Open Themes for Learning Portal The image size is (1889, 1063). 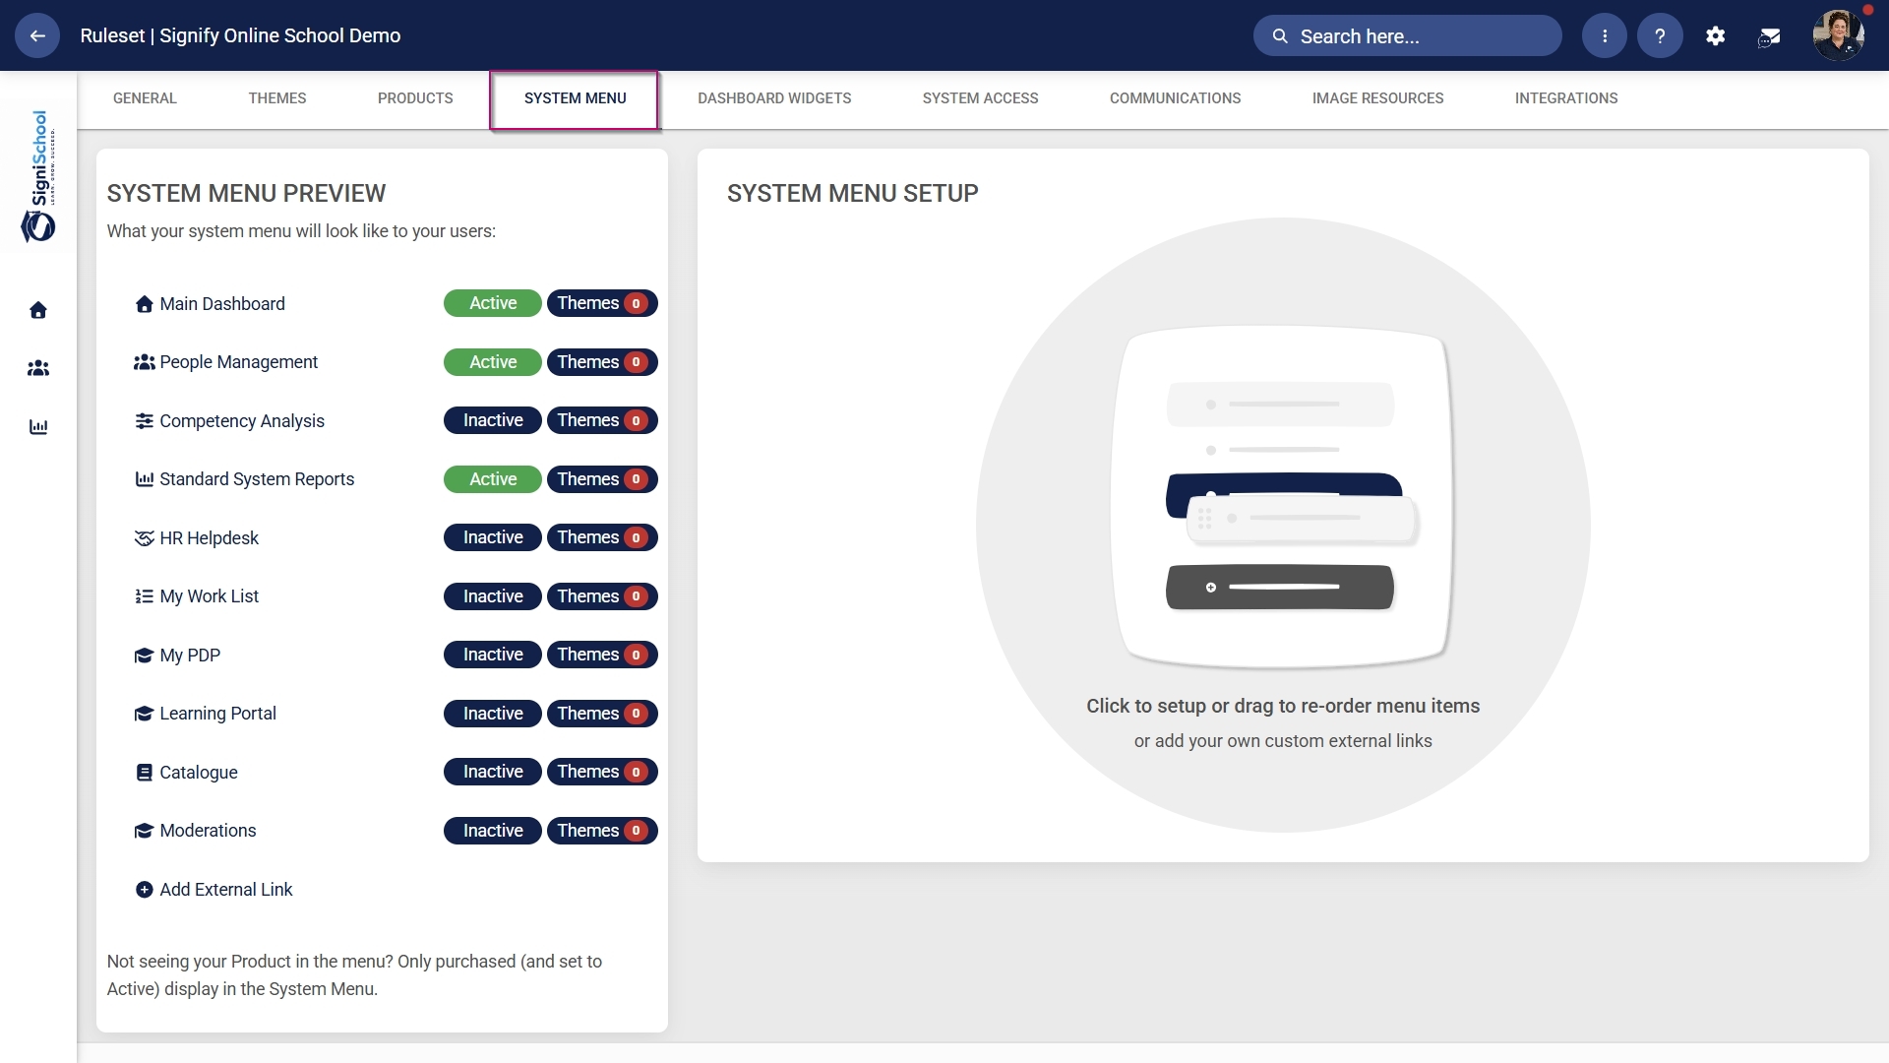602,714
